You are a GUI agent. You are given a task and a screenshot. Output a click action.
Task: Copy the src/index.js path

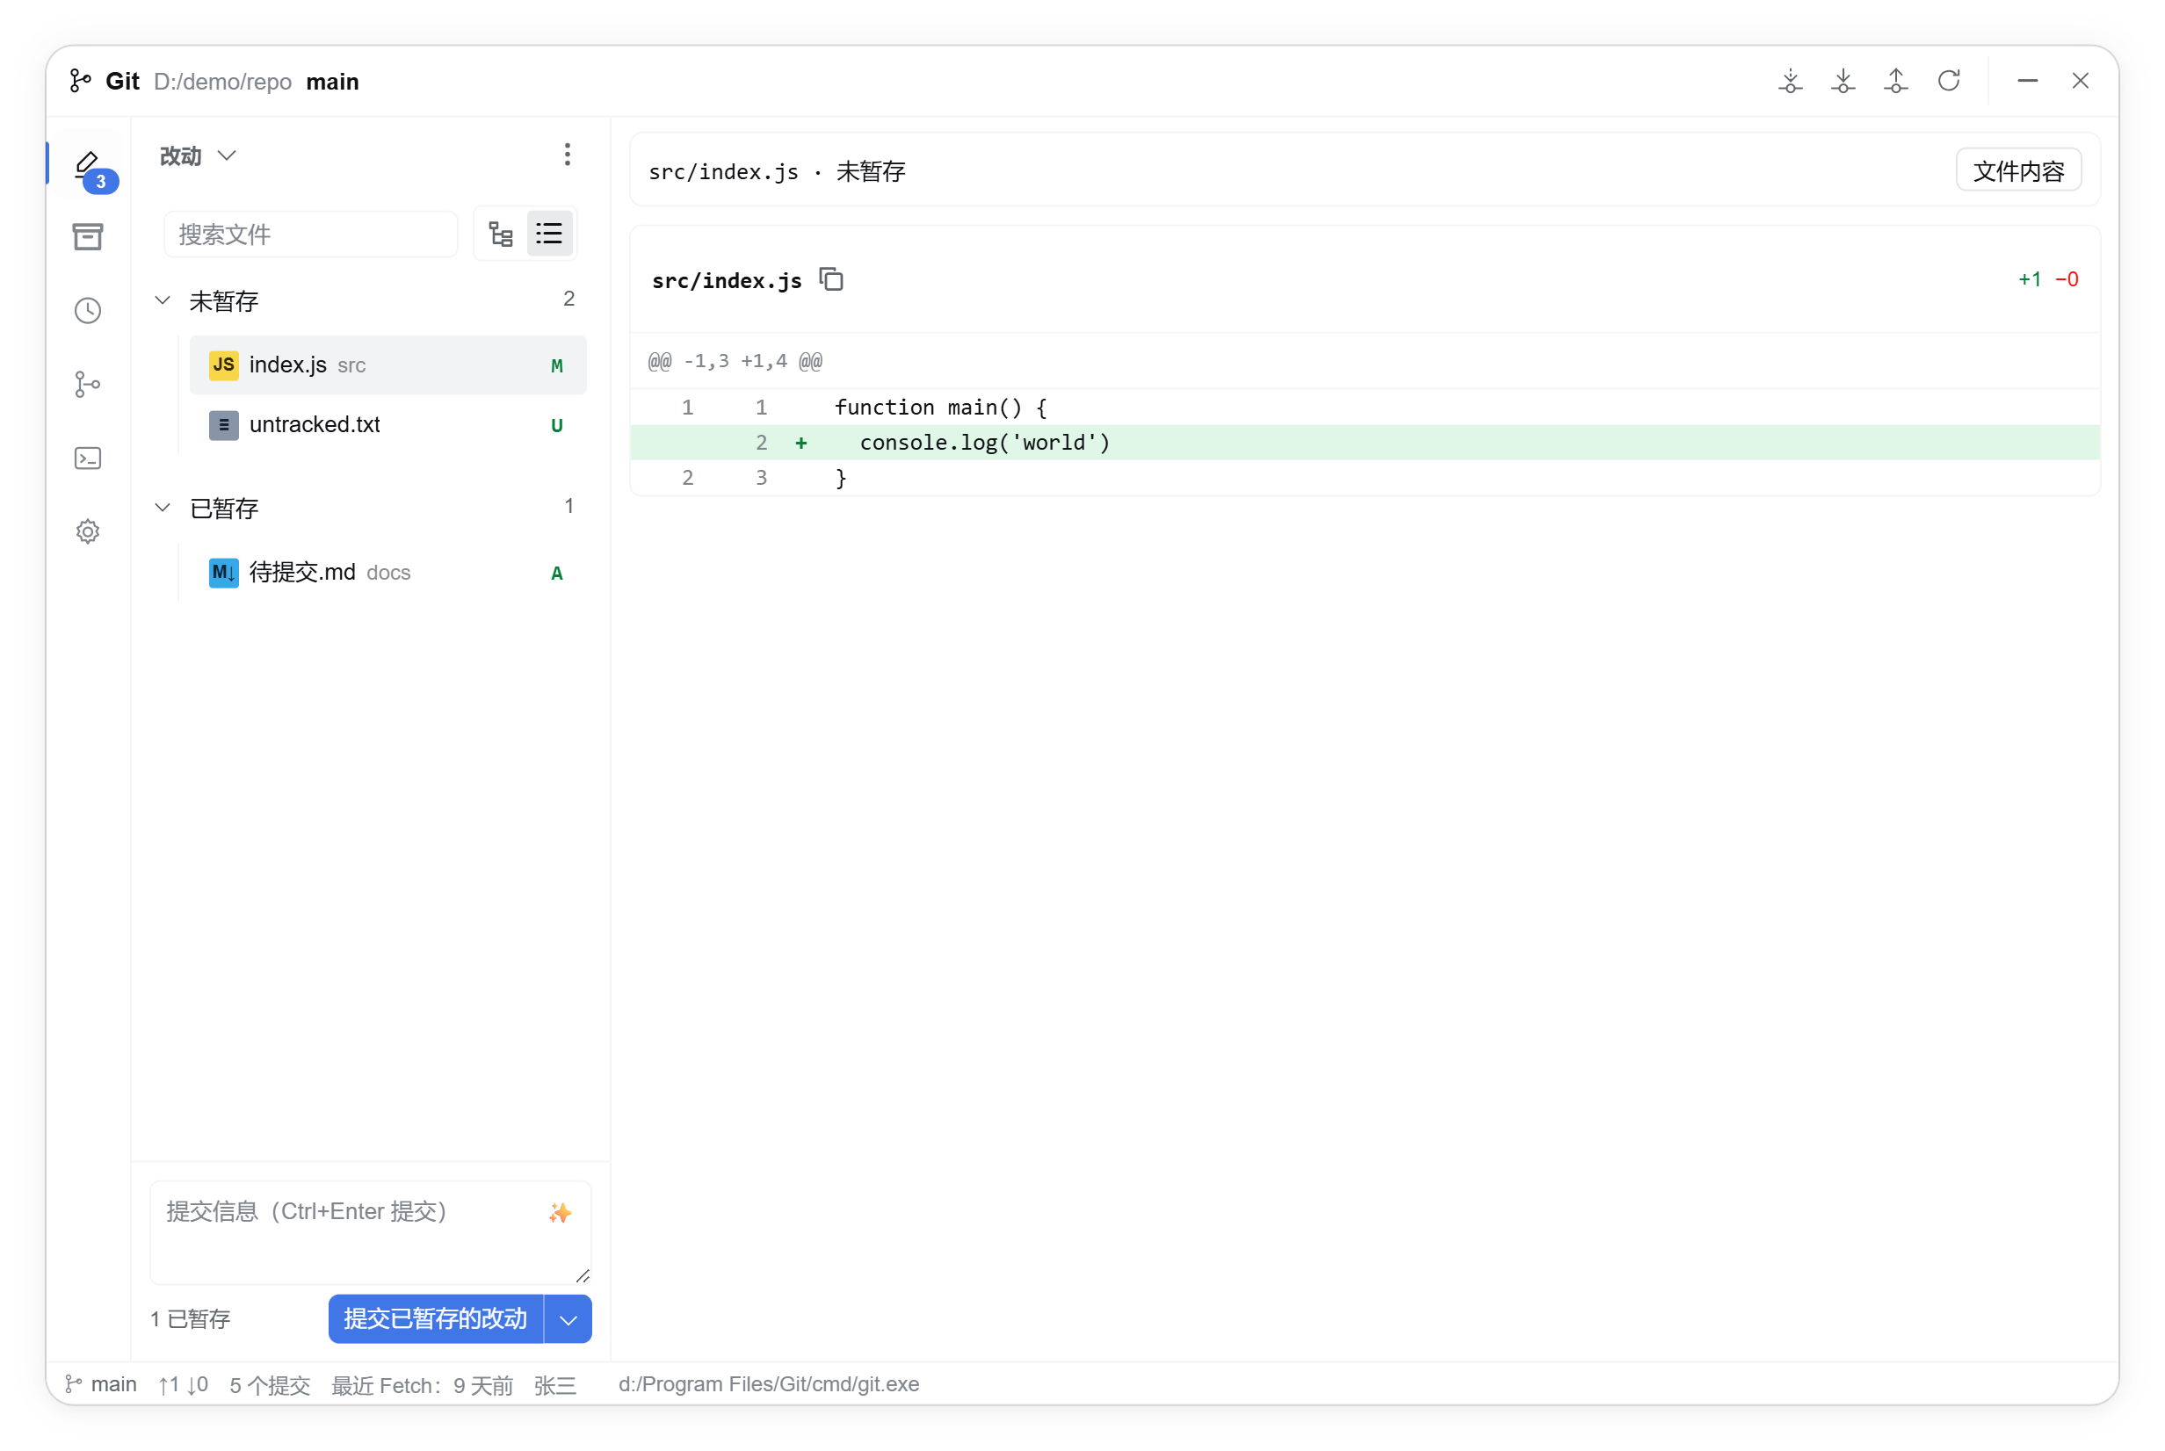pos(832,279)
